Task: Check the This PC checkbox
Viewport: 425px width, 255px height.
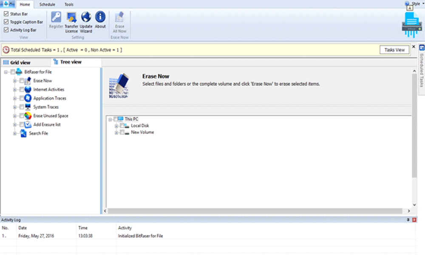Action: point(116,119)
